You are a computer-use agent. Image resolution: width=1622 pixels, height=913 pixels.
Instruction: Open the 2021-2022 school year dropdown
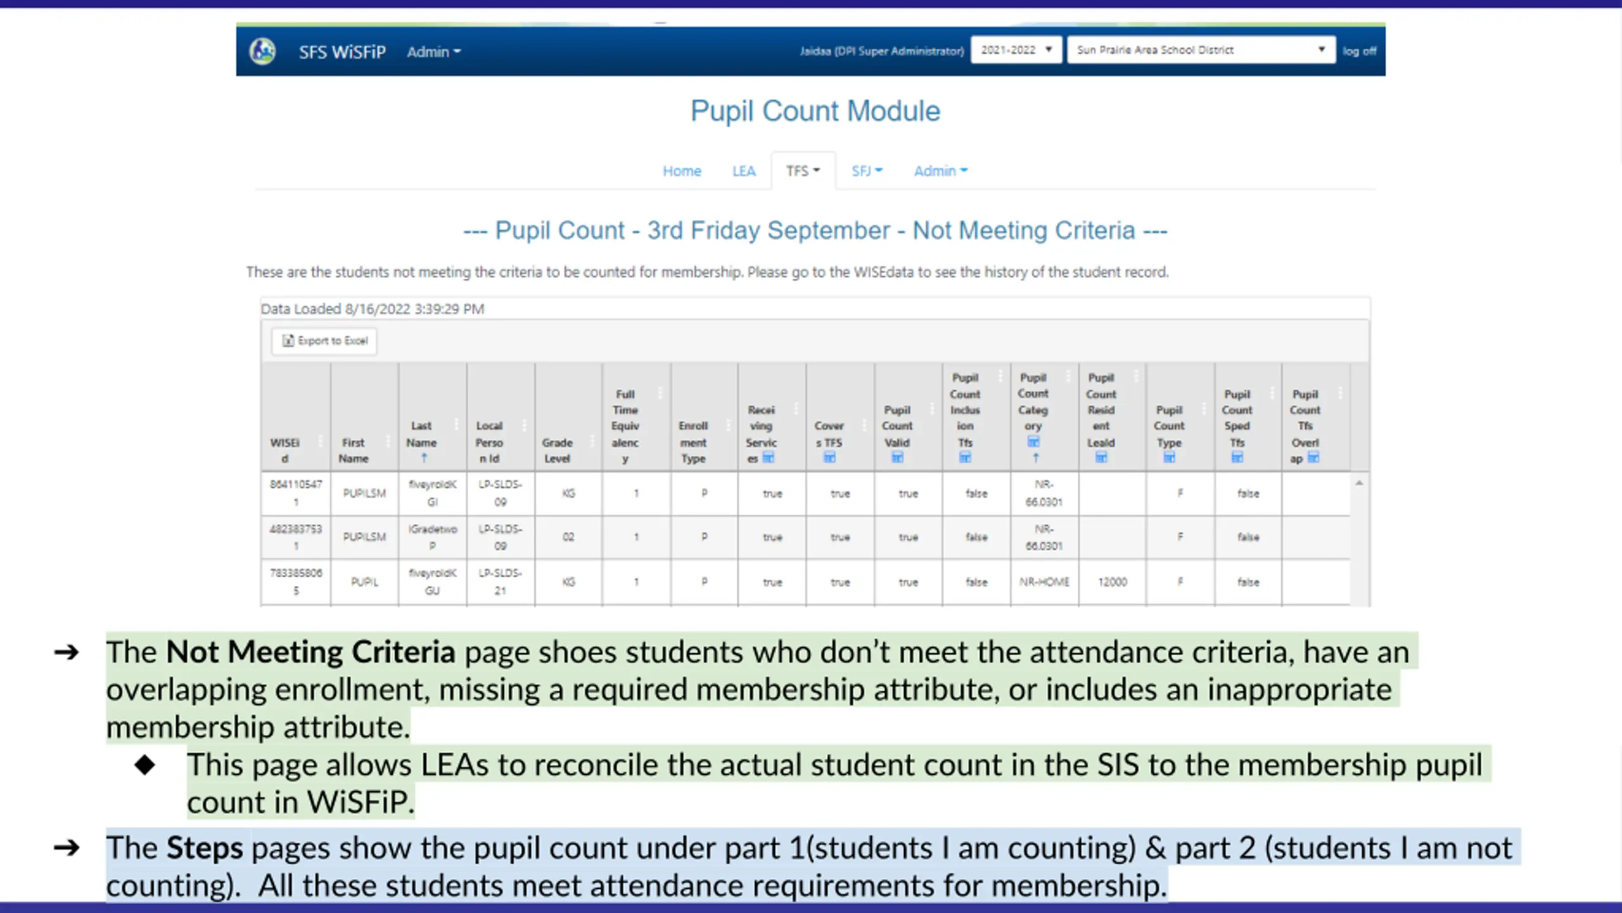pos(1016,50)
